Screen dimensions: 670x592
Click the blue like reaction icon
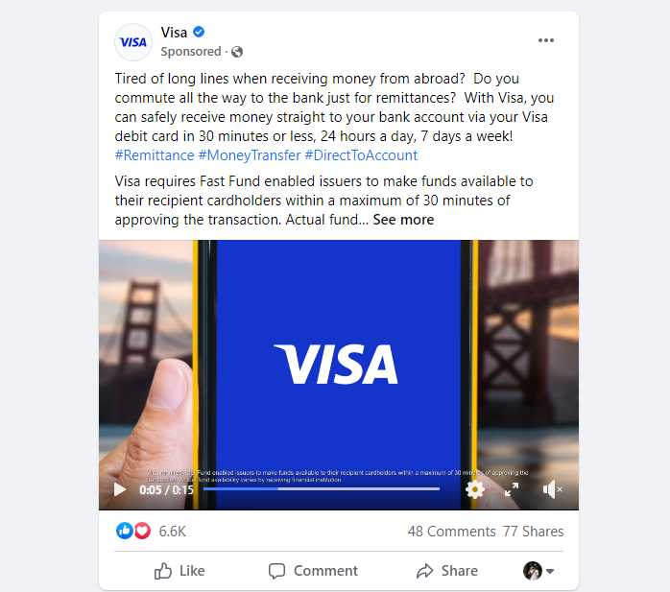[125, 531]
